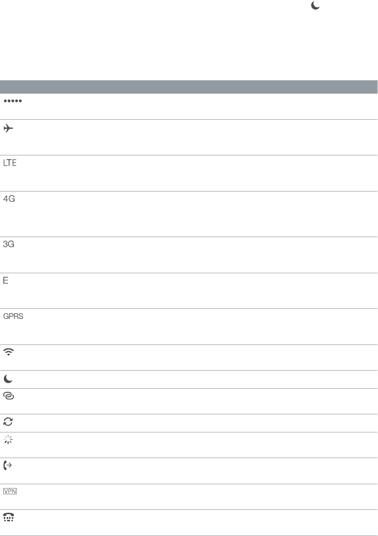Viewport: 378px width, 536px height.
Task: Click the Personal Hotspot chain-link icon
Action: point(9,396)
